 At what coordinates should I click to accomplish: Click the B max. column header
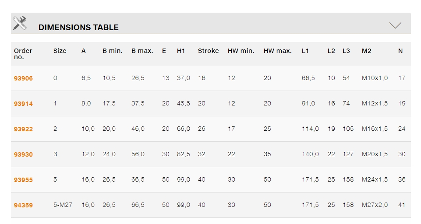142,51
